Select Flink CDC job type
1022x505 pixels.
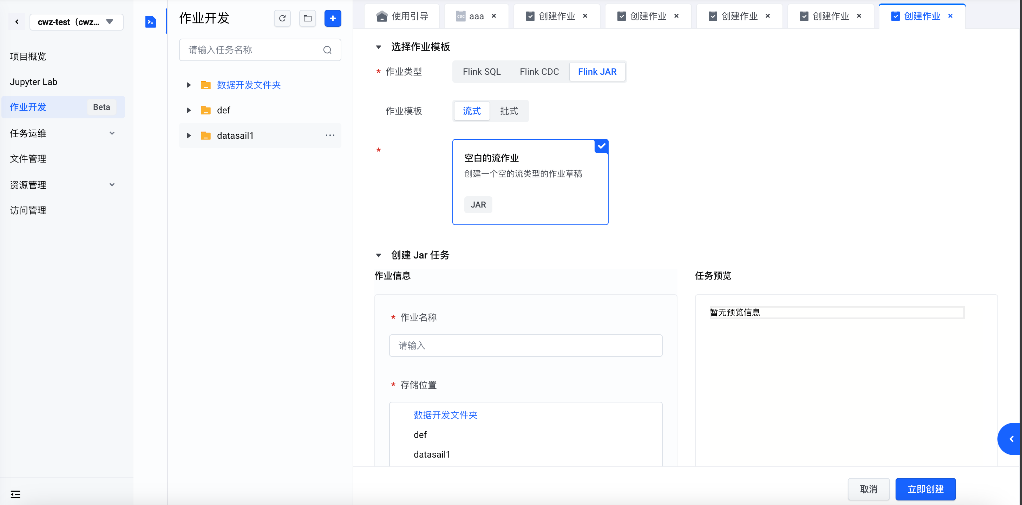[539, 72]
